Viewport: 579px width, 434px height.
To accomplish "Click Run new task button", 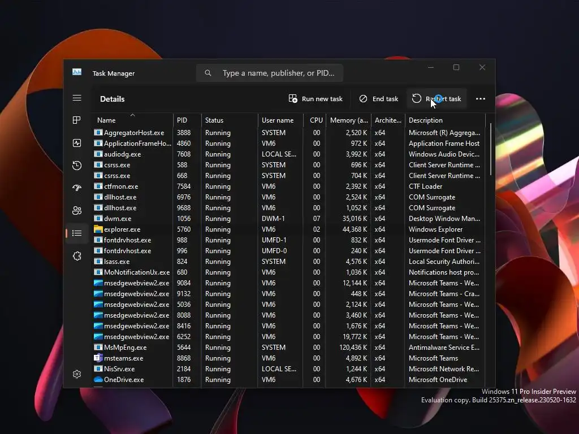I will pyautogui.click(x=316, y=98).
